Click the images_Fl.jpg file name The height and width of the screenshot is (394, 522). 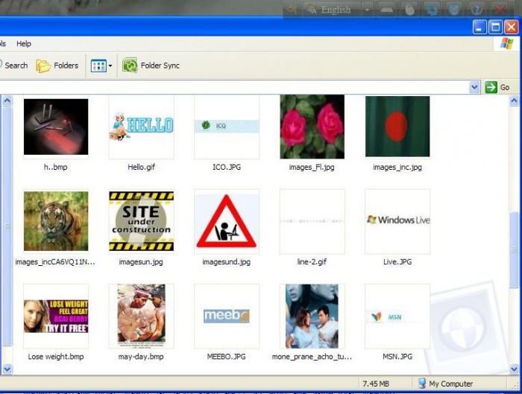[x=312, y=168]
